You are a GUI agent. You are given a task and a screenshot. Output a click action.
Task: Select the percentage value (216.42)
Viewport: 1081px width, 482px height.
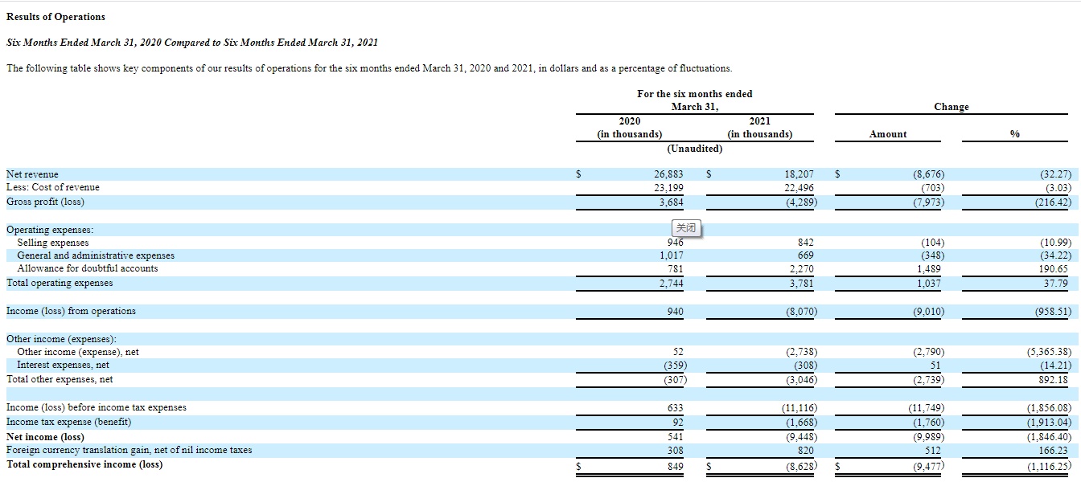(1053, 202)
